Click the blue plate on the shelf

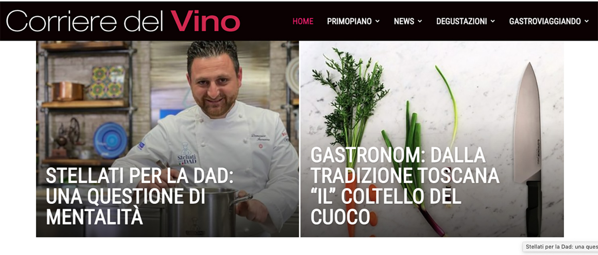coord(110,140)
